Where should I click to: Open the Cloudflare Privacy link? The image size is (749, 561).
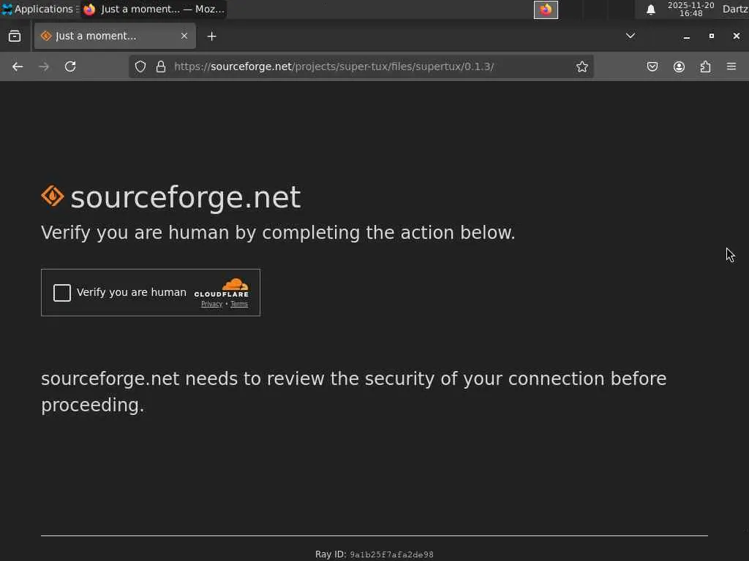tap(211, 304)
